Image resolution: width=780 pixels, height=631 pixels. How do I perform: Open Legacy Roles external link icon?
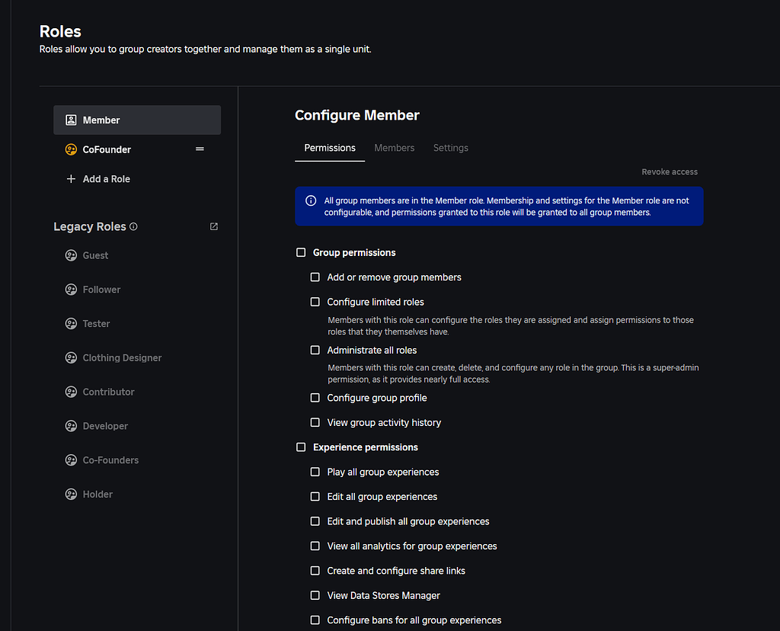pos(214,226)
